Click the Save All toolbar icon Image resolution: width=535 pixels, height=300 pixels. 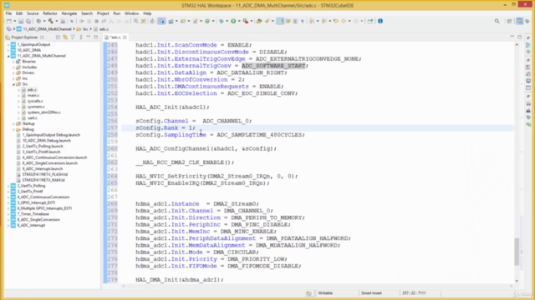(28, 21)
